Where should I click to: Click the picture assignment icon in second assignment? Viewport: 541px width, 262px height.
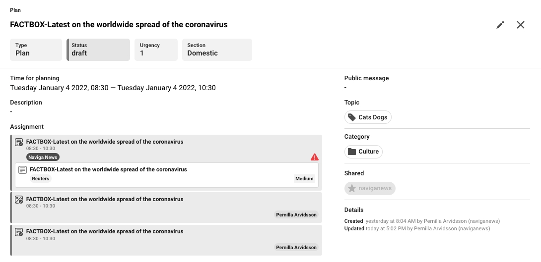[x=19, y=200]
